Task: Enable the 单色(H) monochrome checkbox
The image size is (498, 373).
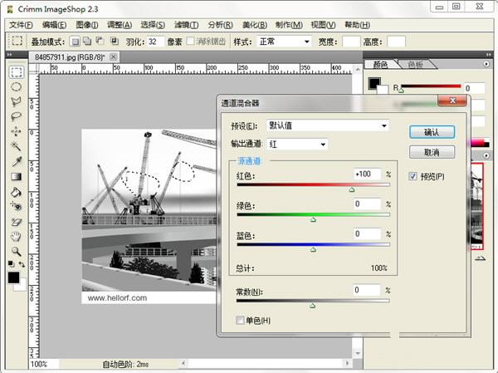Action: point(240,320)
